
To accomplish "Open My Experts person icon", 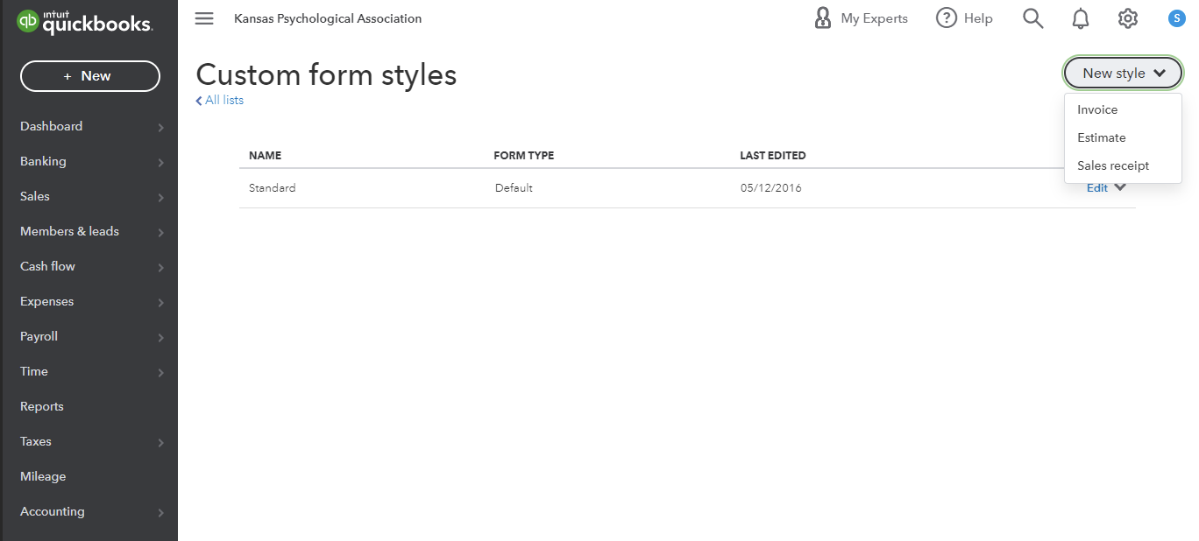I will pyautogui.click(x=823, y=18).
